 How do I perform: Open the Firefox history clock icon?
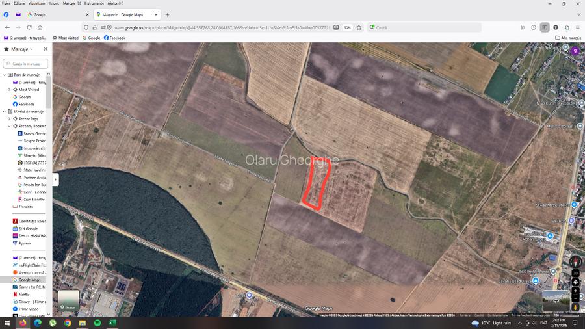[x=534, y=27]
